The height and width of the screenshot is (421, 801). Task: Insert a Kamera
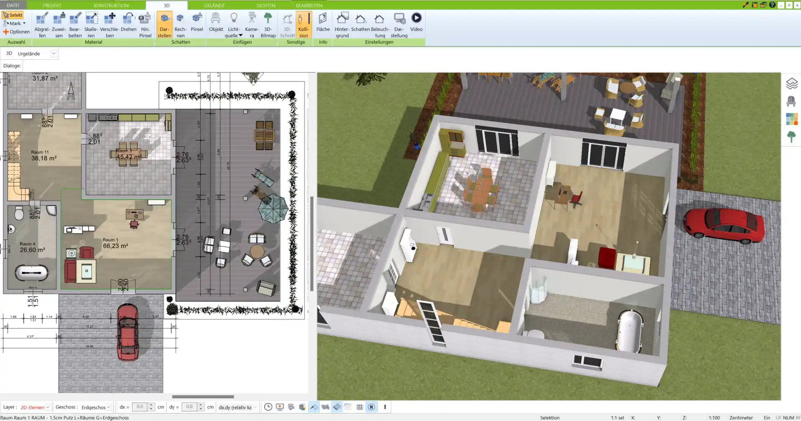pos(252,25)
